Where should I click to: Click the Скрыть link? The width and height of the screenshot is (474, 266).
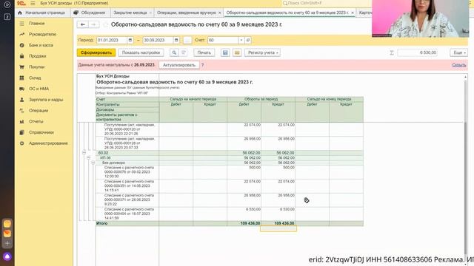point(459,65)
